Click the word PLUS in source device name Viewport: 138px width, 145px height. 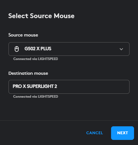46,49
